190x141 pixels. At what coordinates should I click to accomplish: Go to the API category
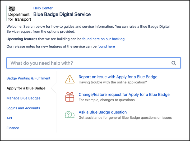tap(9, 118)
